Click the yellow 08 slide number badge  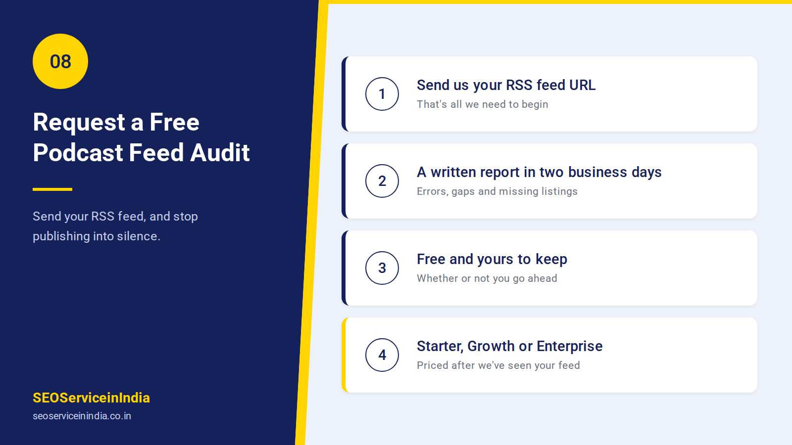60,61
